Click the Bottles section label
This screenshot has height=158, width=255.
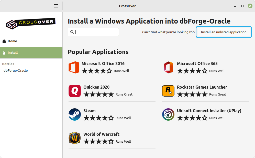pos(8,64)
